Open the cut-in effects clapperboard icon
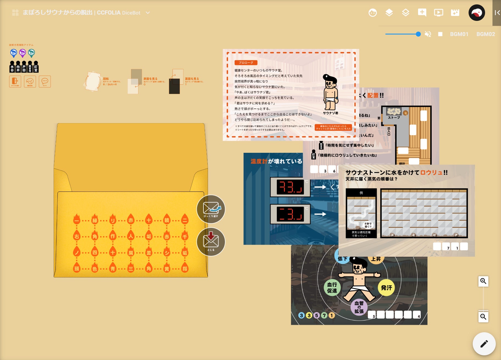 tap(455, 13)
